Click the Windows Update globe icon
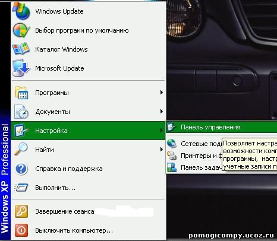Image resolution: width=277 pixels, height=241 pixels. (x=21, y=11)
